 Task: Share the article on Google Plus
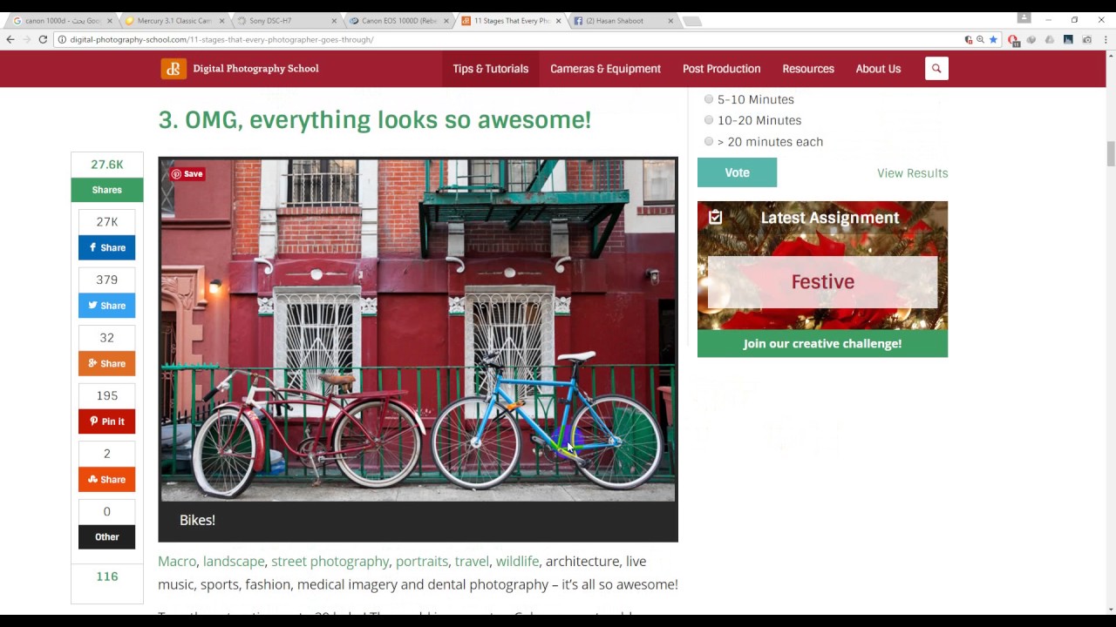pos(106,363)
